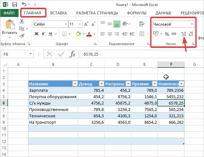
Task: Click the Increase Decimal icon
Action: (x=184, y=34)
